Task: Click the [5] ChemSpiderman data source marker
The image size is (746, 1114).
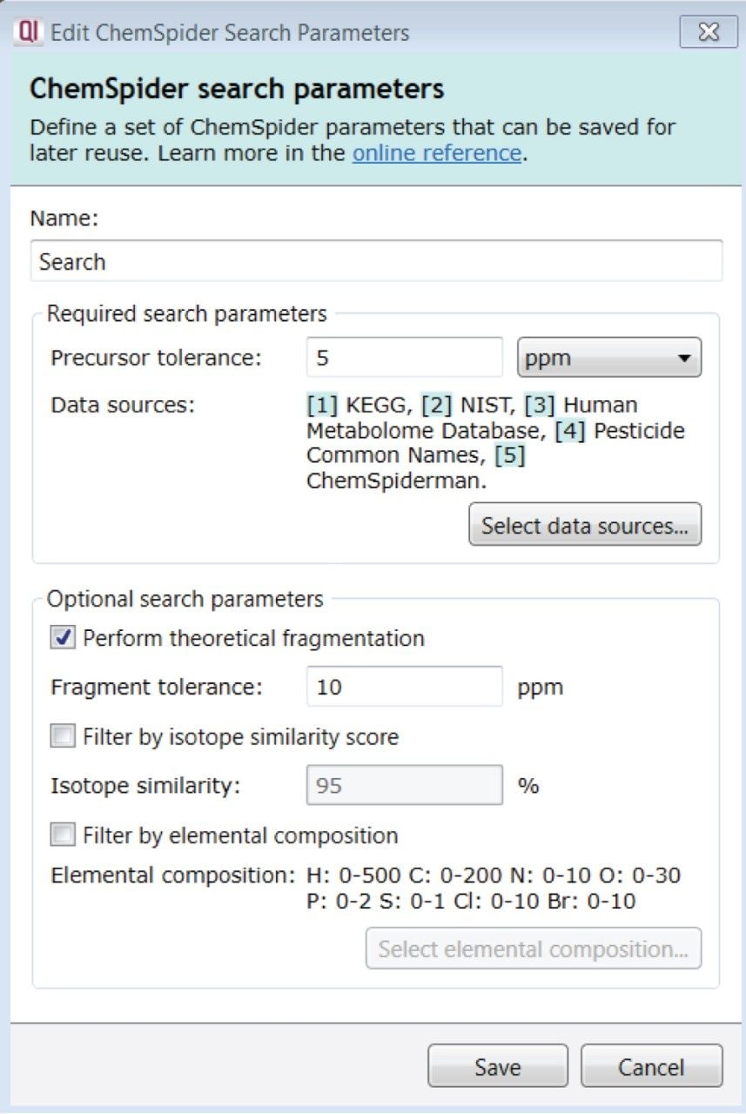Action: (x=510, y=456)
